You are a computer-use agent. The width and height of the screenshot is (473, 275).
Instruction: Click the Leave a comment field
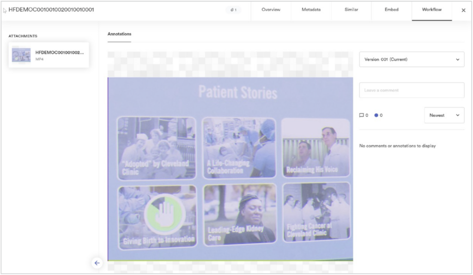(x=412, y=90)
